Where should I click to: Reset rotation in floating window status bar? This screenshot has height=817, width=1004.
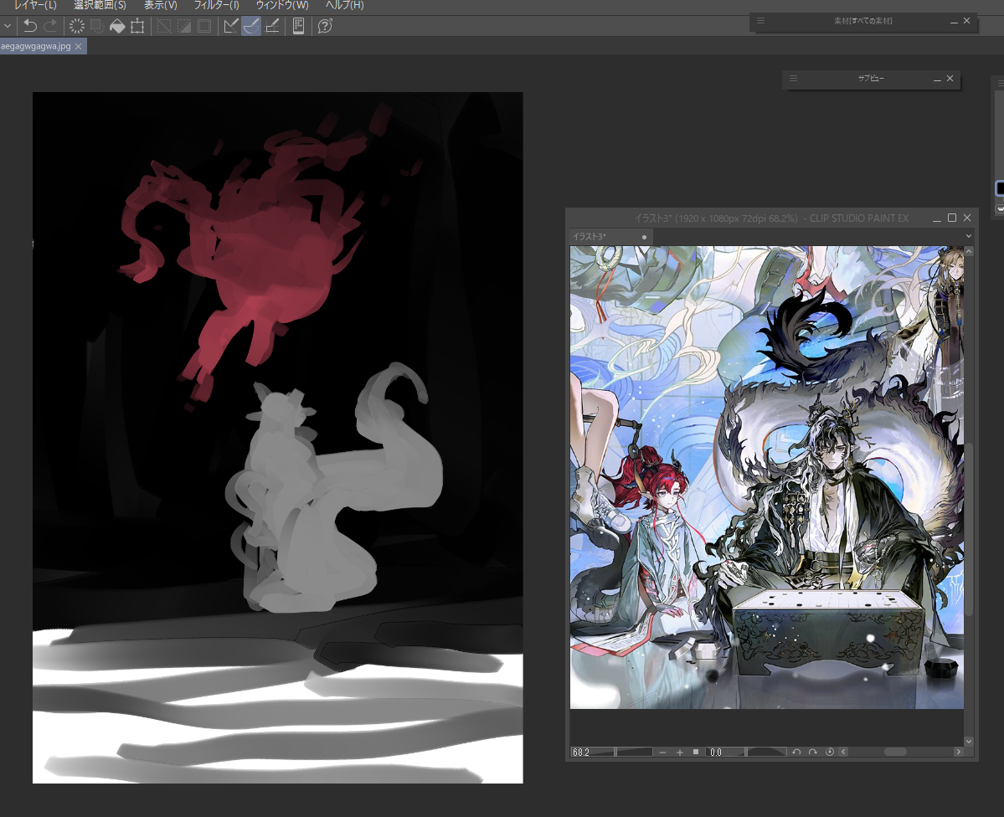click(829, 753)
